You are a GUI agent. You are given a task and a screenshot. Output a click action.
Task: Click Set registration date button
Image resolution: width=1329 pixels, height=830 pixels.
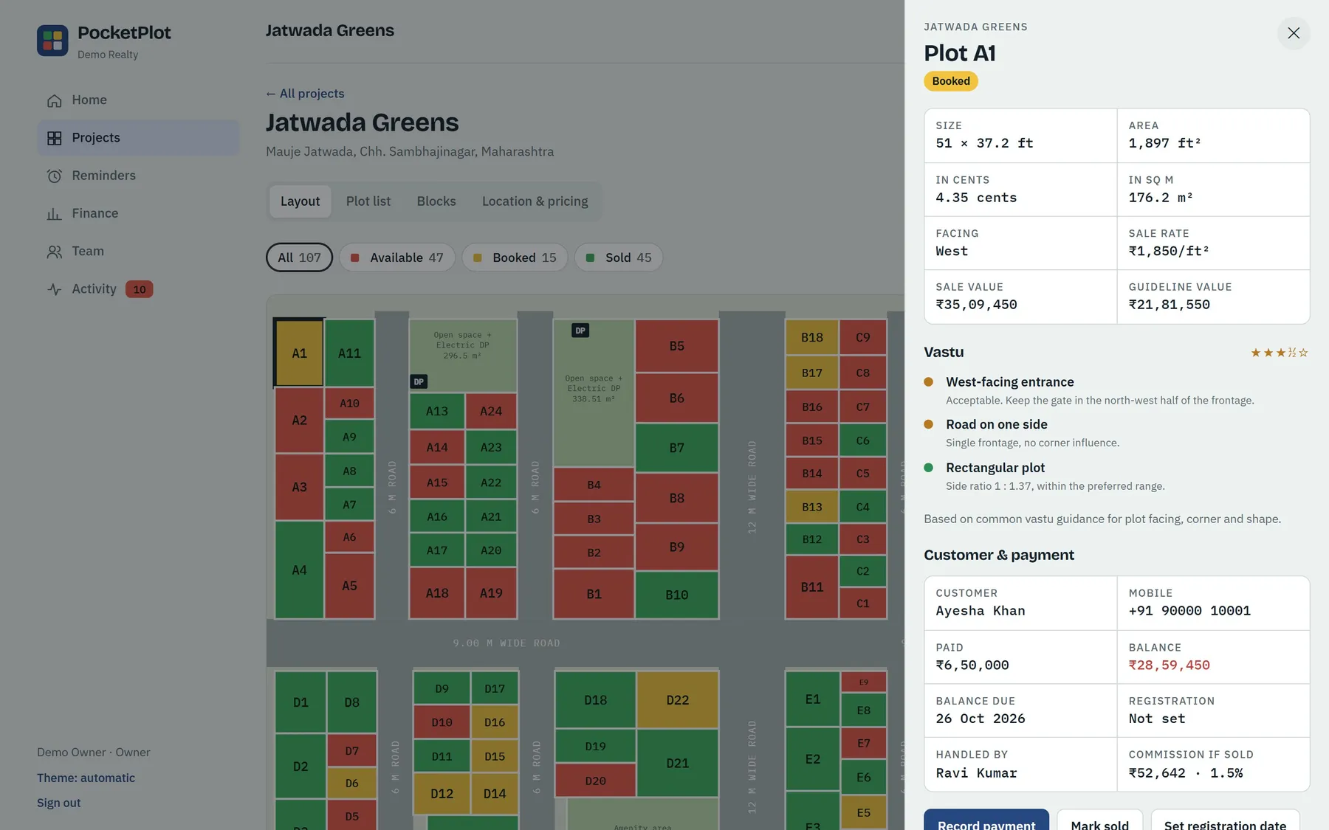(x=1225, y=820)
